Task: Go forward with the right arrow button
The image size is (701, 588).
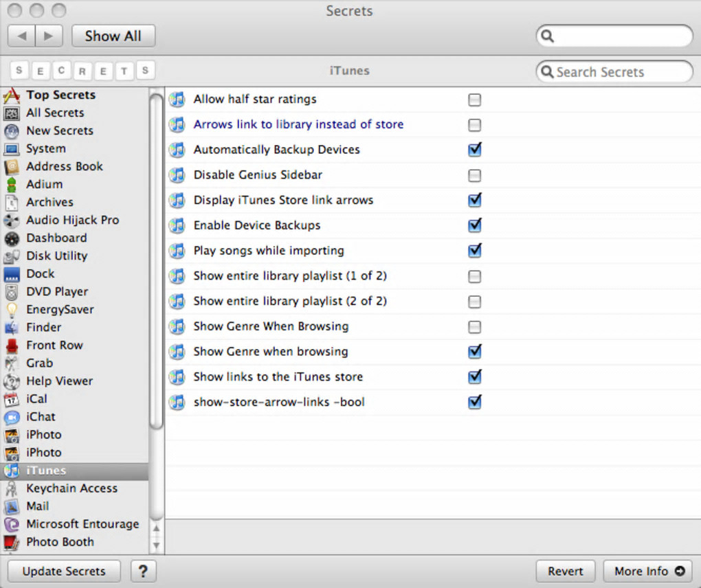Action: click(49, 36)
